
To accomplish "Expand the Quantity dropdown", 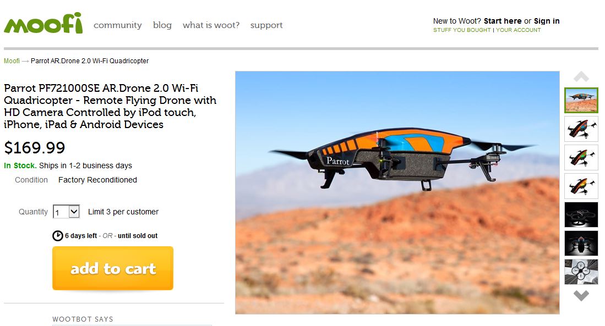I will (67, 212).
